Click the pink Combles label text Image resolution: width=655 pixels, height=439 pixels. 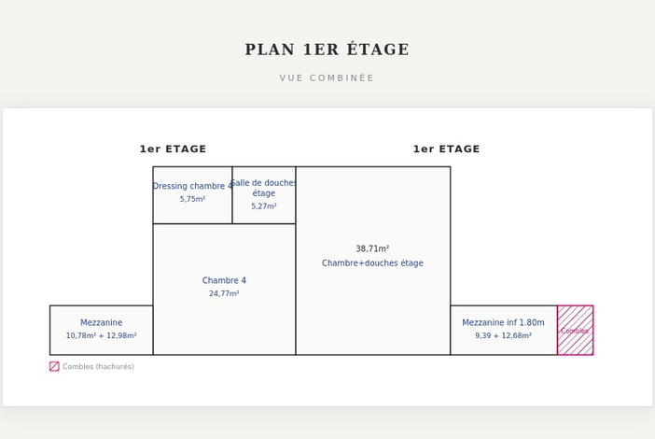[575, 331]
